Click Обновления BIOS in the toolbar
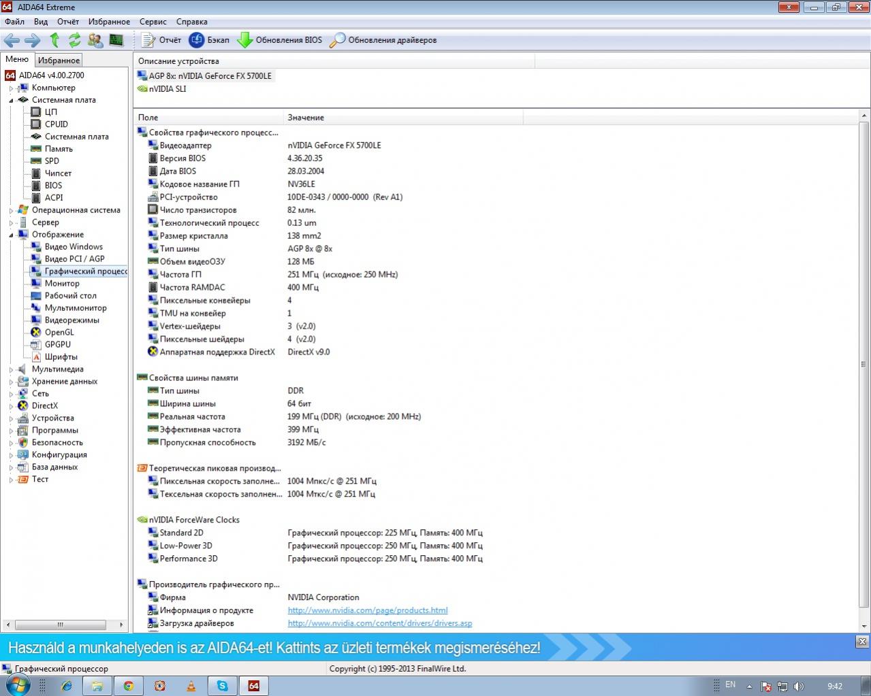The width and height of the screenshot is (871, 696). click(x=279, y=40)
